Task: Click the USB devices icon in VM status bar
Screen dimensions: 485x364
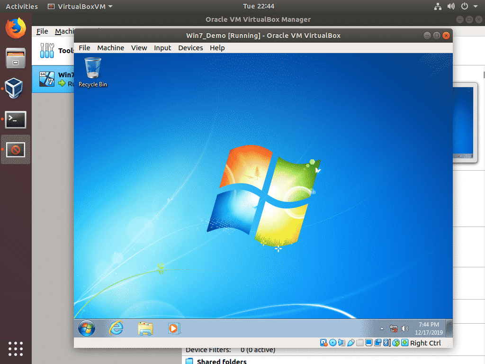Action: [351, 343]
